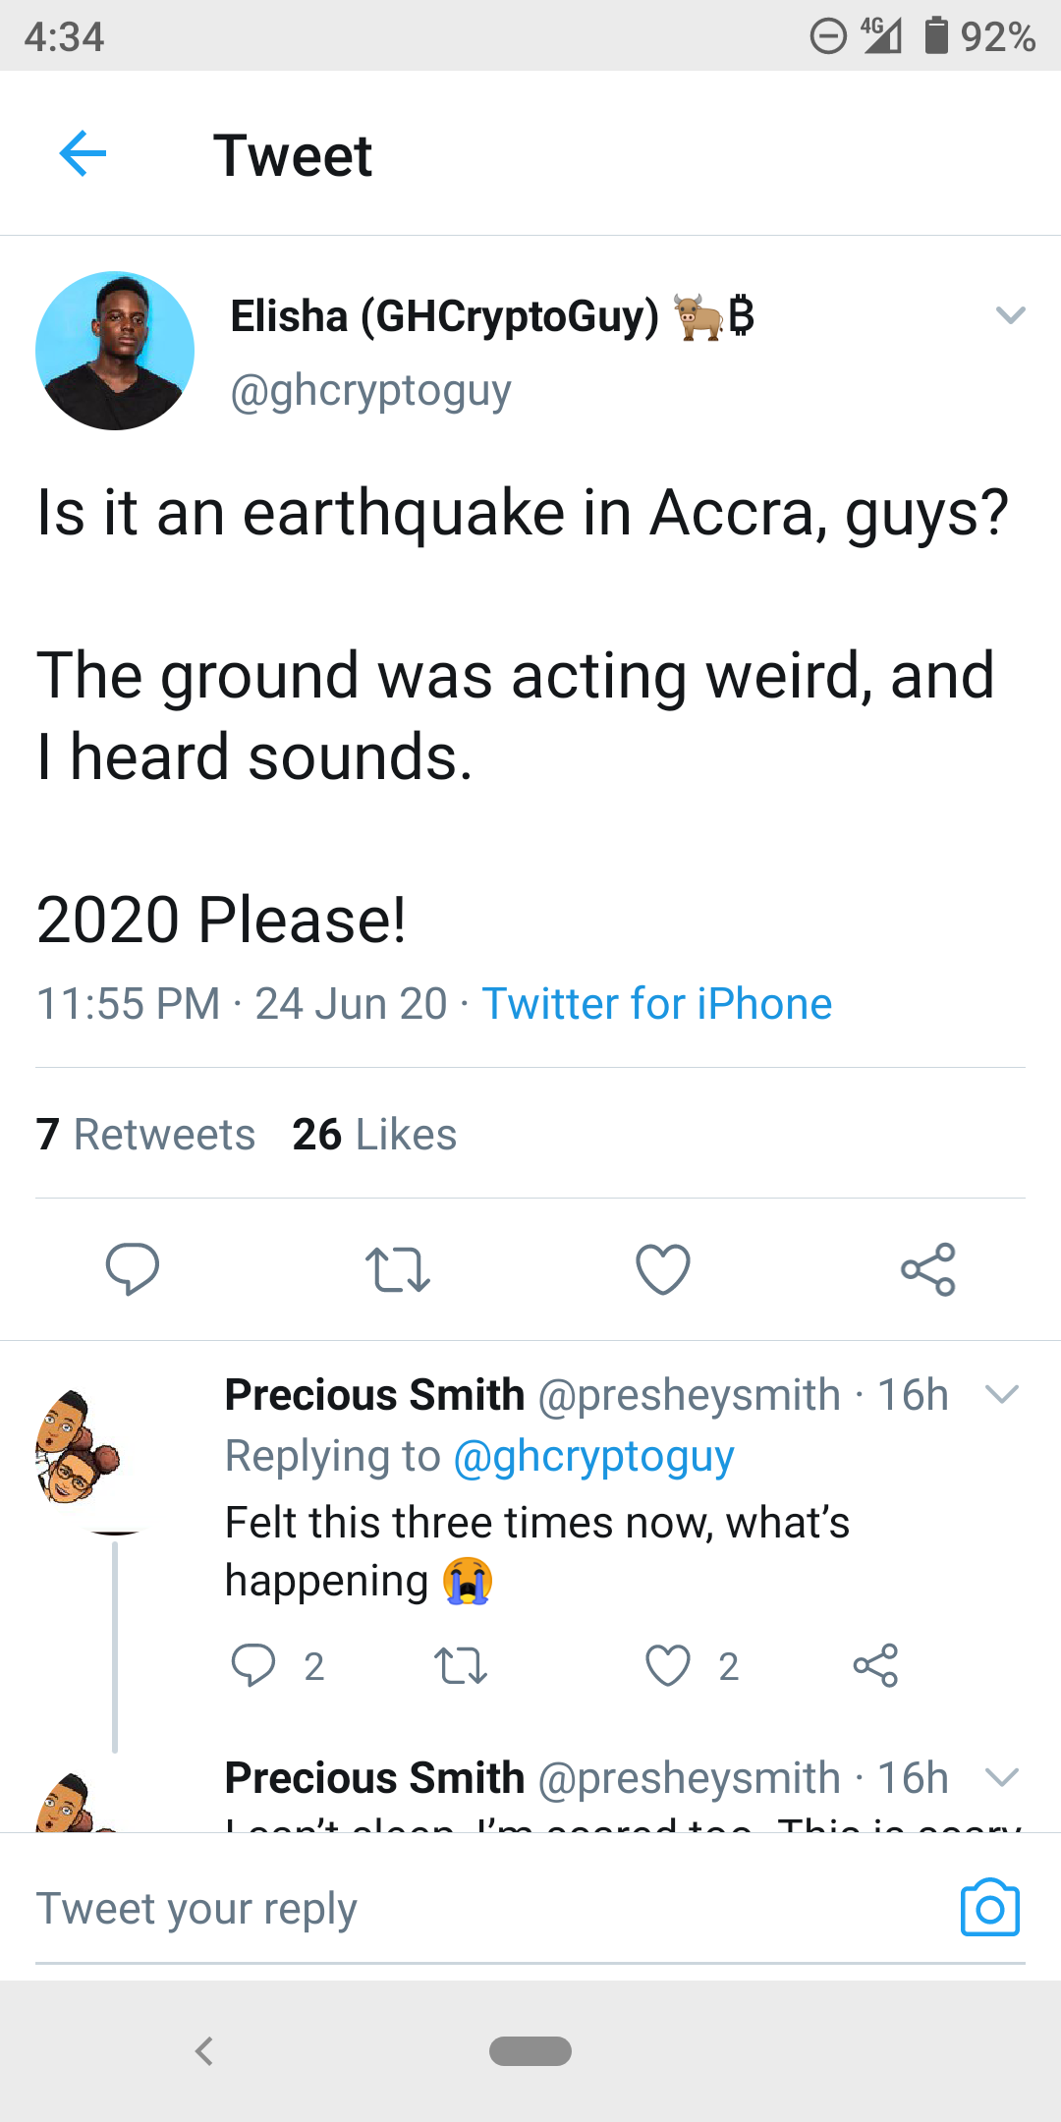
Task: View the 7 Retweets list
Action: point(145,1135)
